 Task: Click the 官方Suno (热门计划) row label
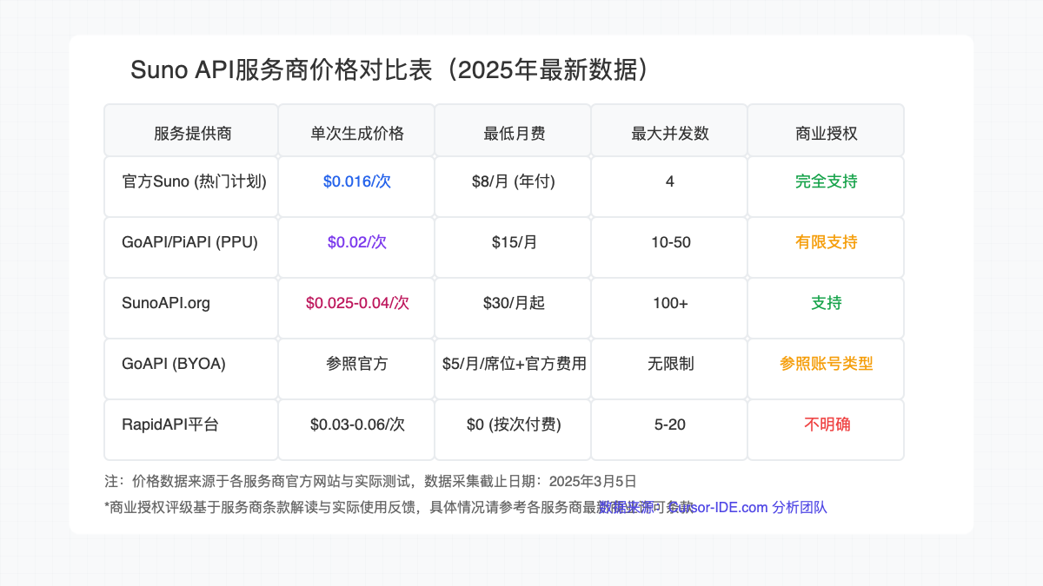(x=195, y=181)
